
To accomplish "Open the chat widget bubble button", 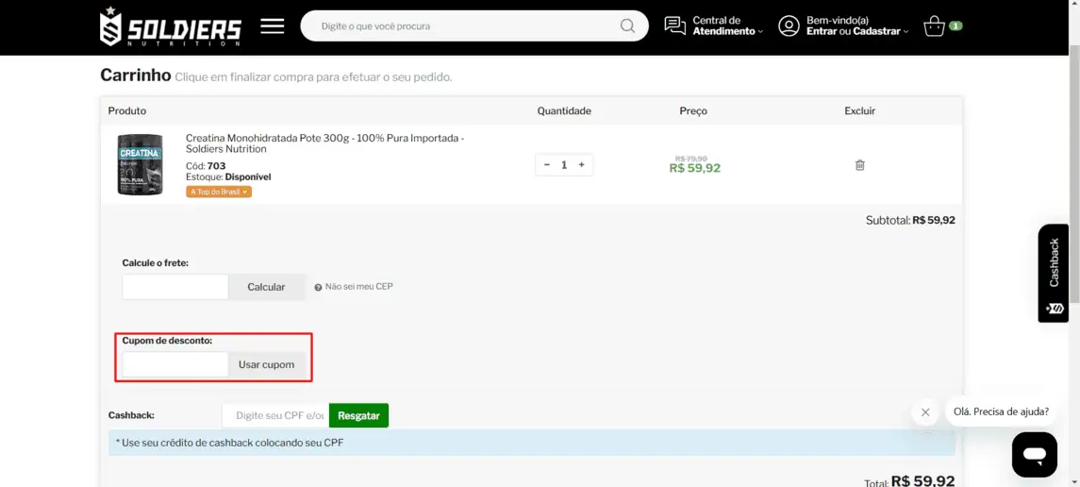I will (x=1034, y=455).
